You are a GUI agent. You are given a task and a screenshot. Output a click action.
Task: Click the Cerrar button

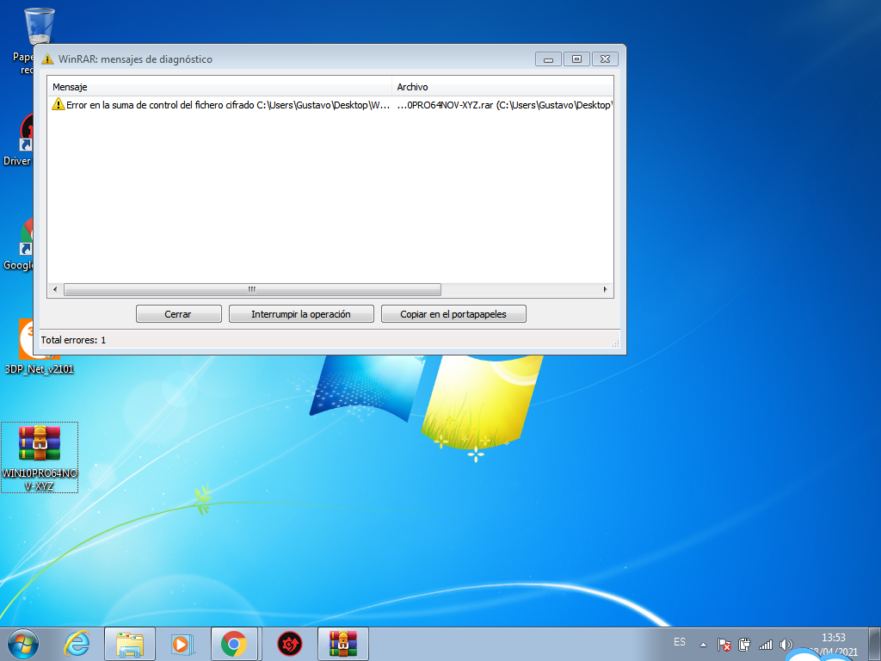click(179, 313)
